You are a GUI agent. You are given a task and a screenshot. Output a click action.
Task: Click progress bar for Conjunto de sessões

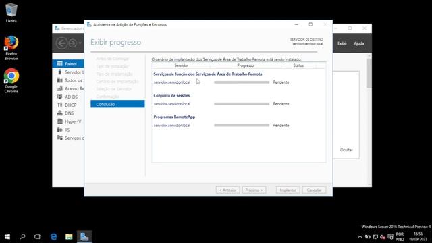tap(242, 103)
